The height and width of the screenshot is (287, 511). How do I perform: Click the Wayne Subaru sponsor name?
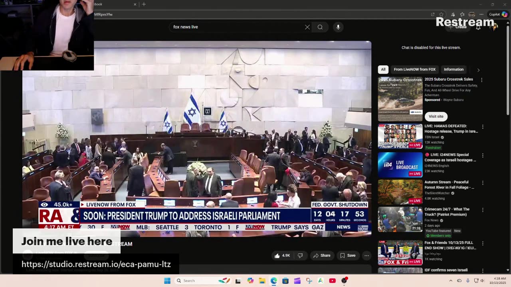click(453, 100)
